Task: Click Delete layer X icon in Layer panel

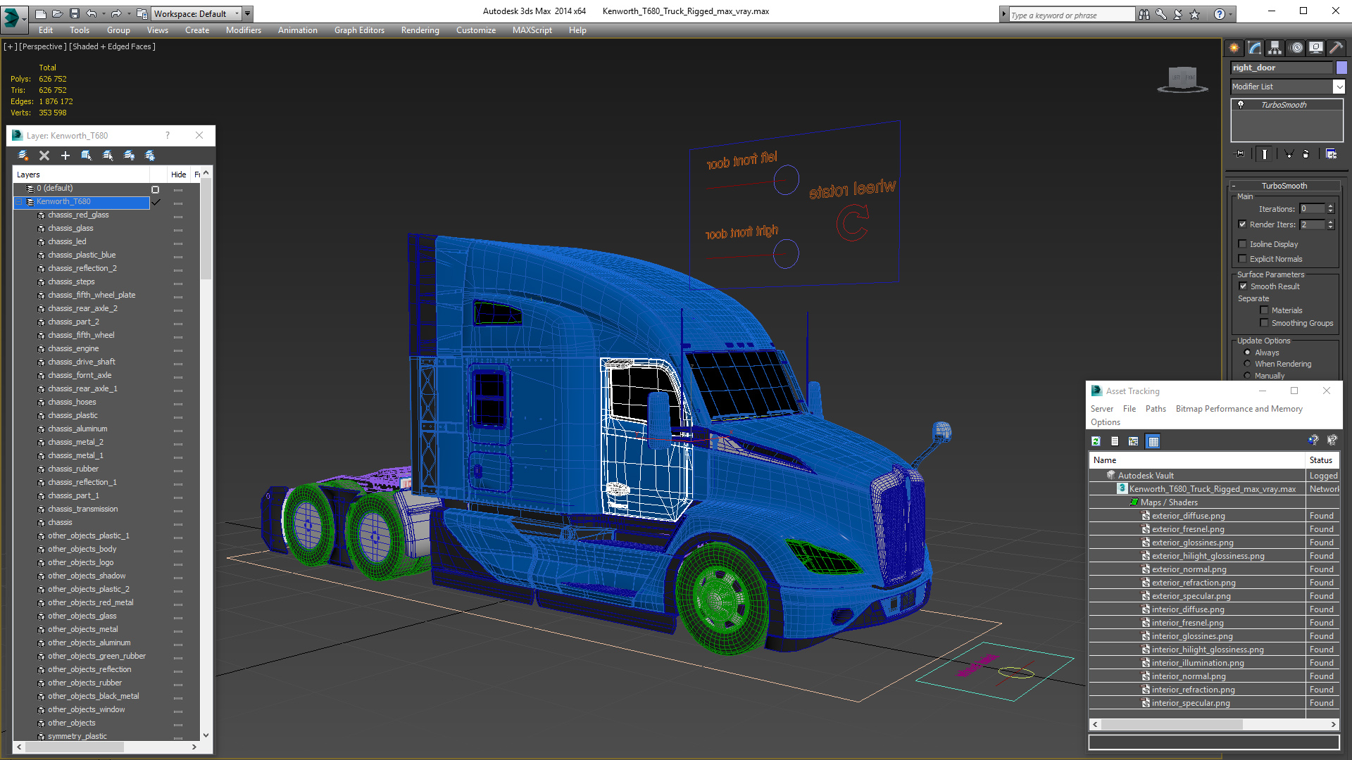Action: 44,156
